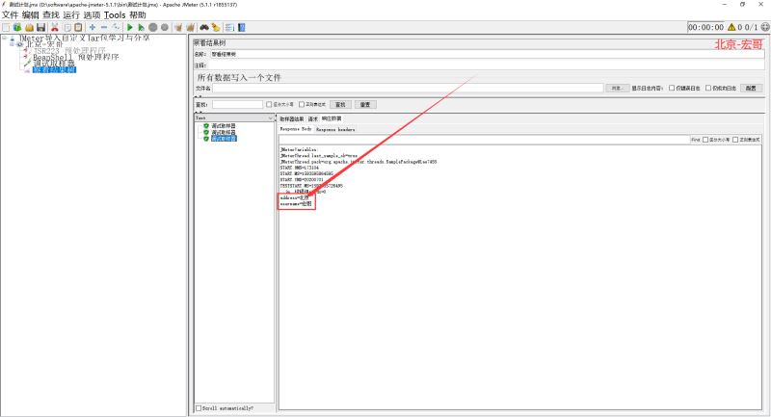The width and height of the screenshot is (771, 417).
Task: Click the green shield of first sampler result
Action: (206, 126)
